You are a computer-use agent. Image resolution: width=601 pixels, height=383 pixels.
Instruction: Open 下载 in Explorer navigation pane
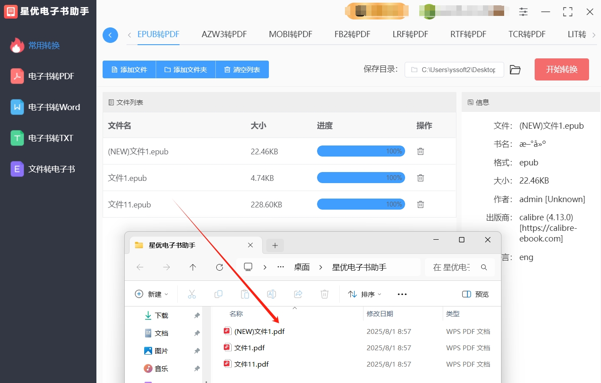[157, 315]
